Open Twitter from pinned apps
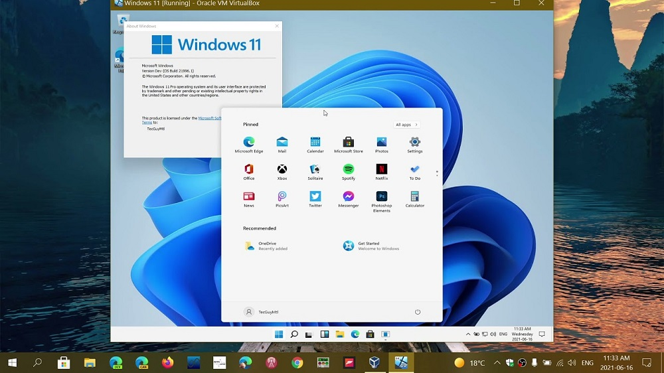The image size is (664, 373). (315, 196)
